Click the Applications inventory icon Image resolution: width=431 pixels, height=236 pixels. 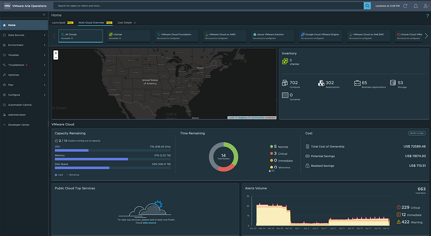321,83
